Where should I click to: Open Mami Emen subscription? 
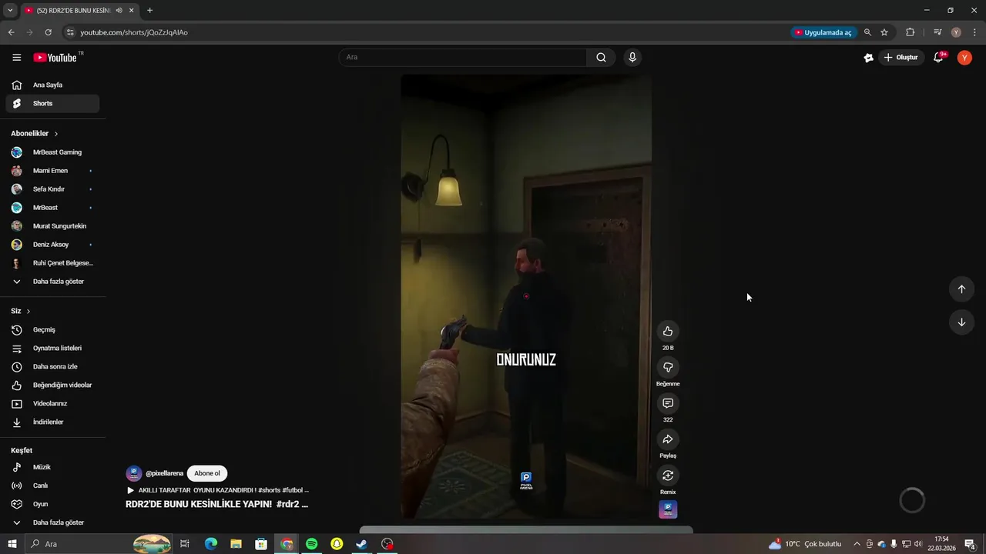click(x=52, y=171)
